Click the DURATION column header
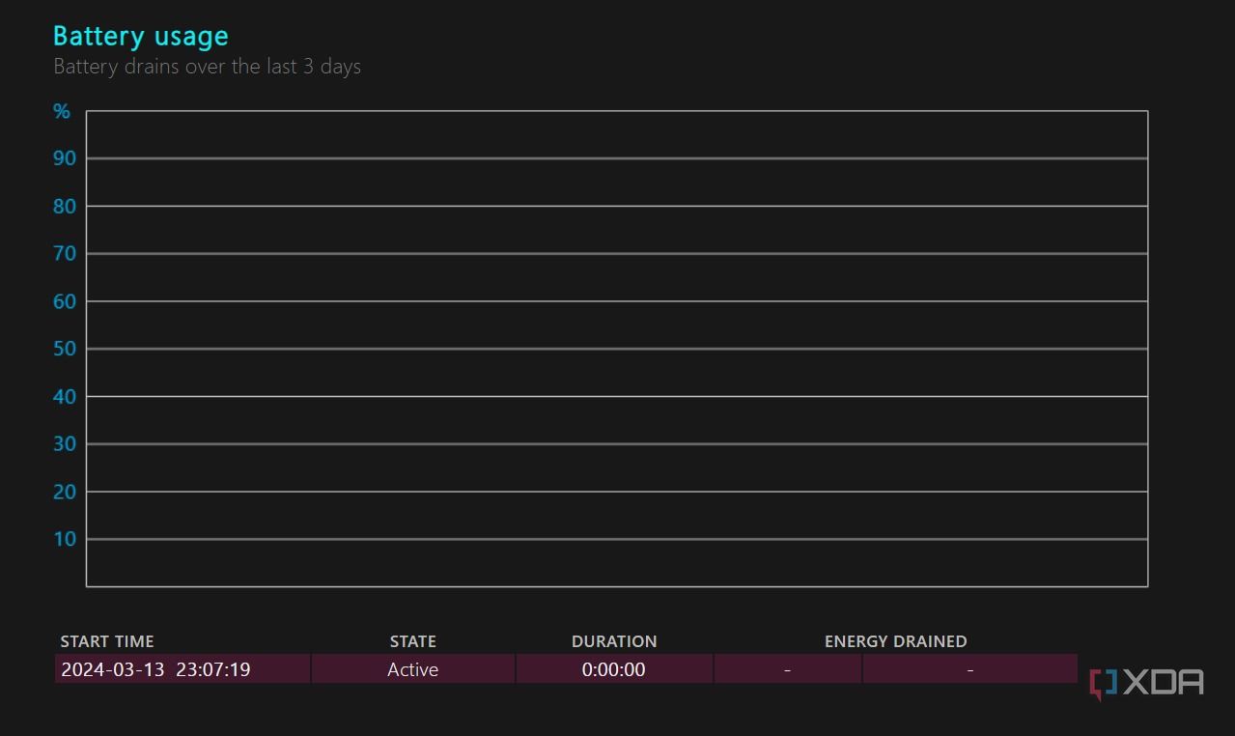 click(614, 641)
